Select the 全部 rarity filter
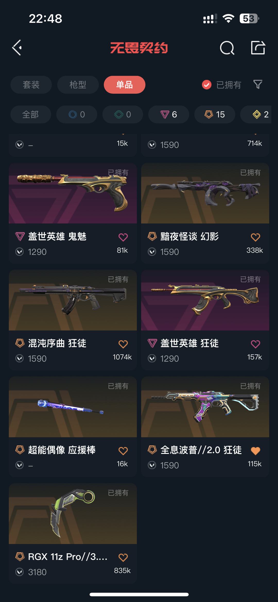 pos(31,114)
